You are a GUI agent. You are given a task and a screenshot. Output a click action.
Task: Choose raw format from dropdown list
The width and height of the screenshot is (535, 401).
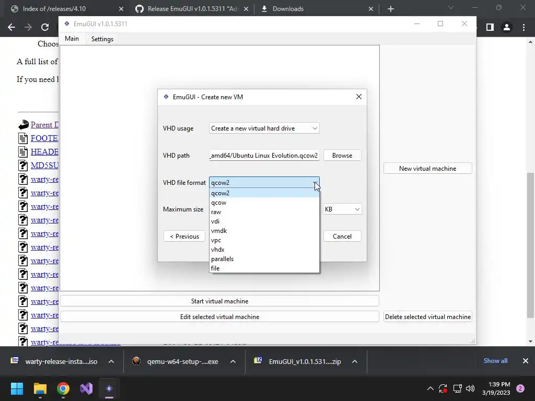(264, 212)
